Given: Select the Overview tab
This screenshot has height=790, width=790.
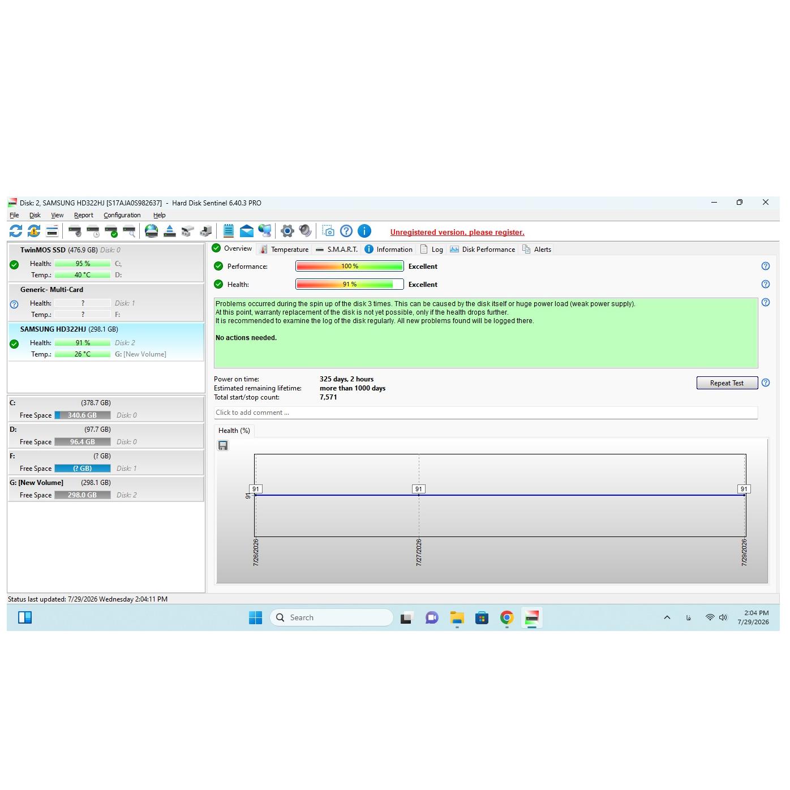Looking at the screenshot, I should pyautogui.click(x=232, y=248).
